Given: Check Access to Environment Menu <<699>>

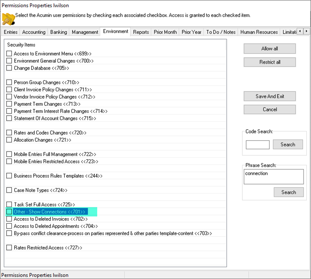Looking at the screenshot, I should click(9, 54).
